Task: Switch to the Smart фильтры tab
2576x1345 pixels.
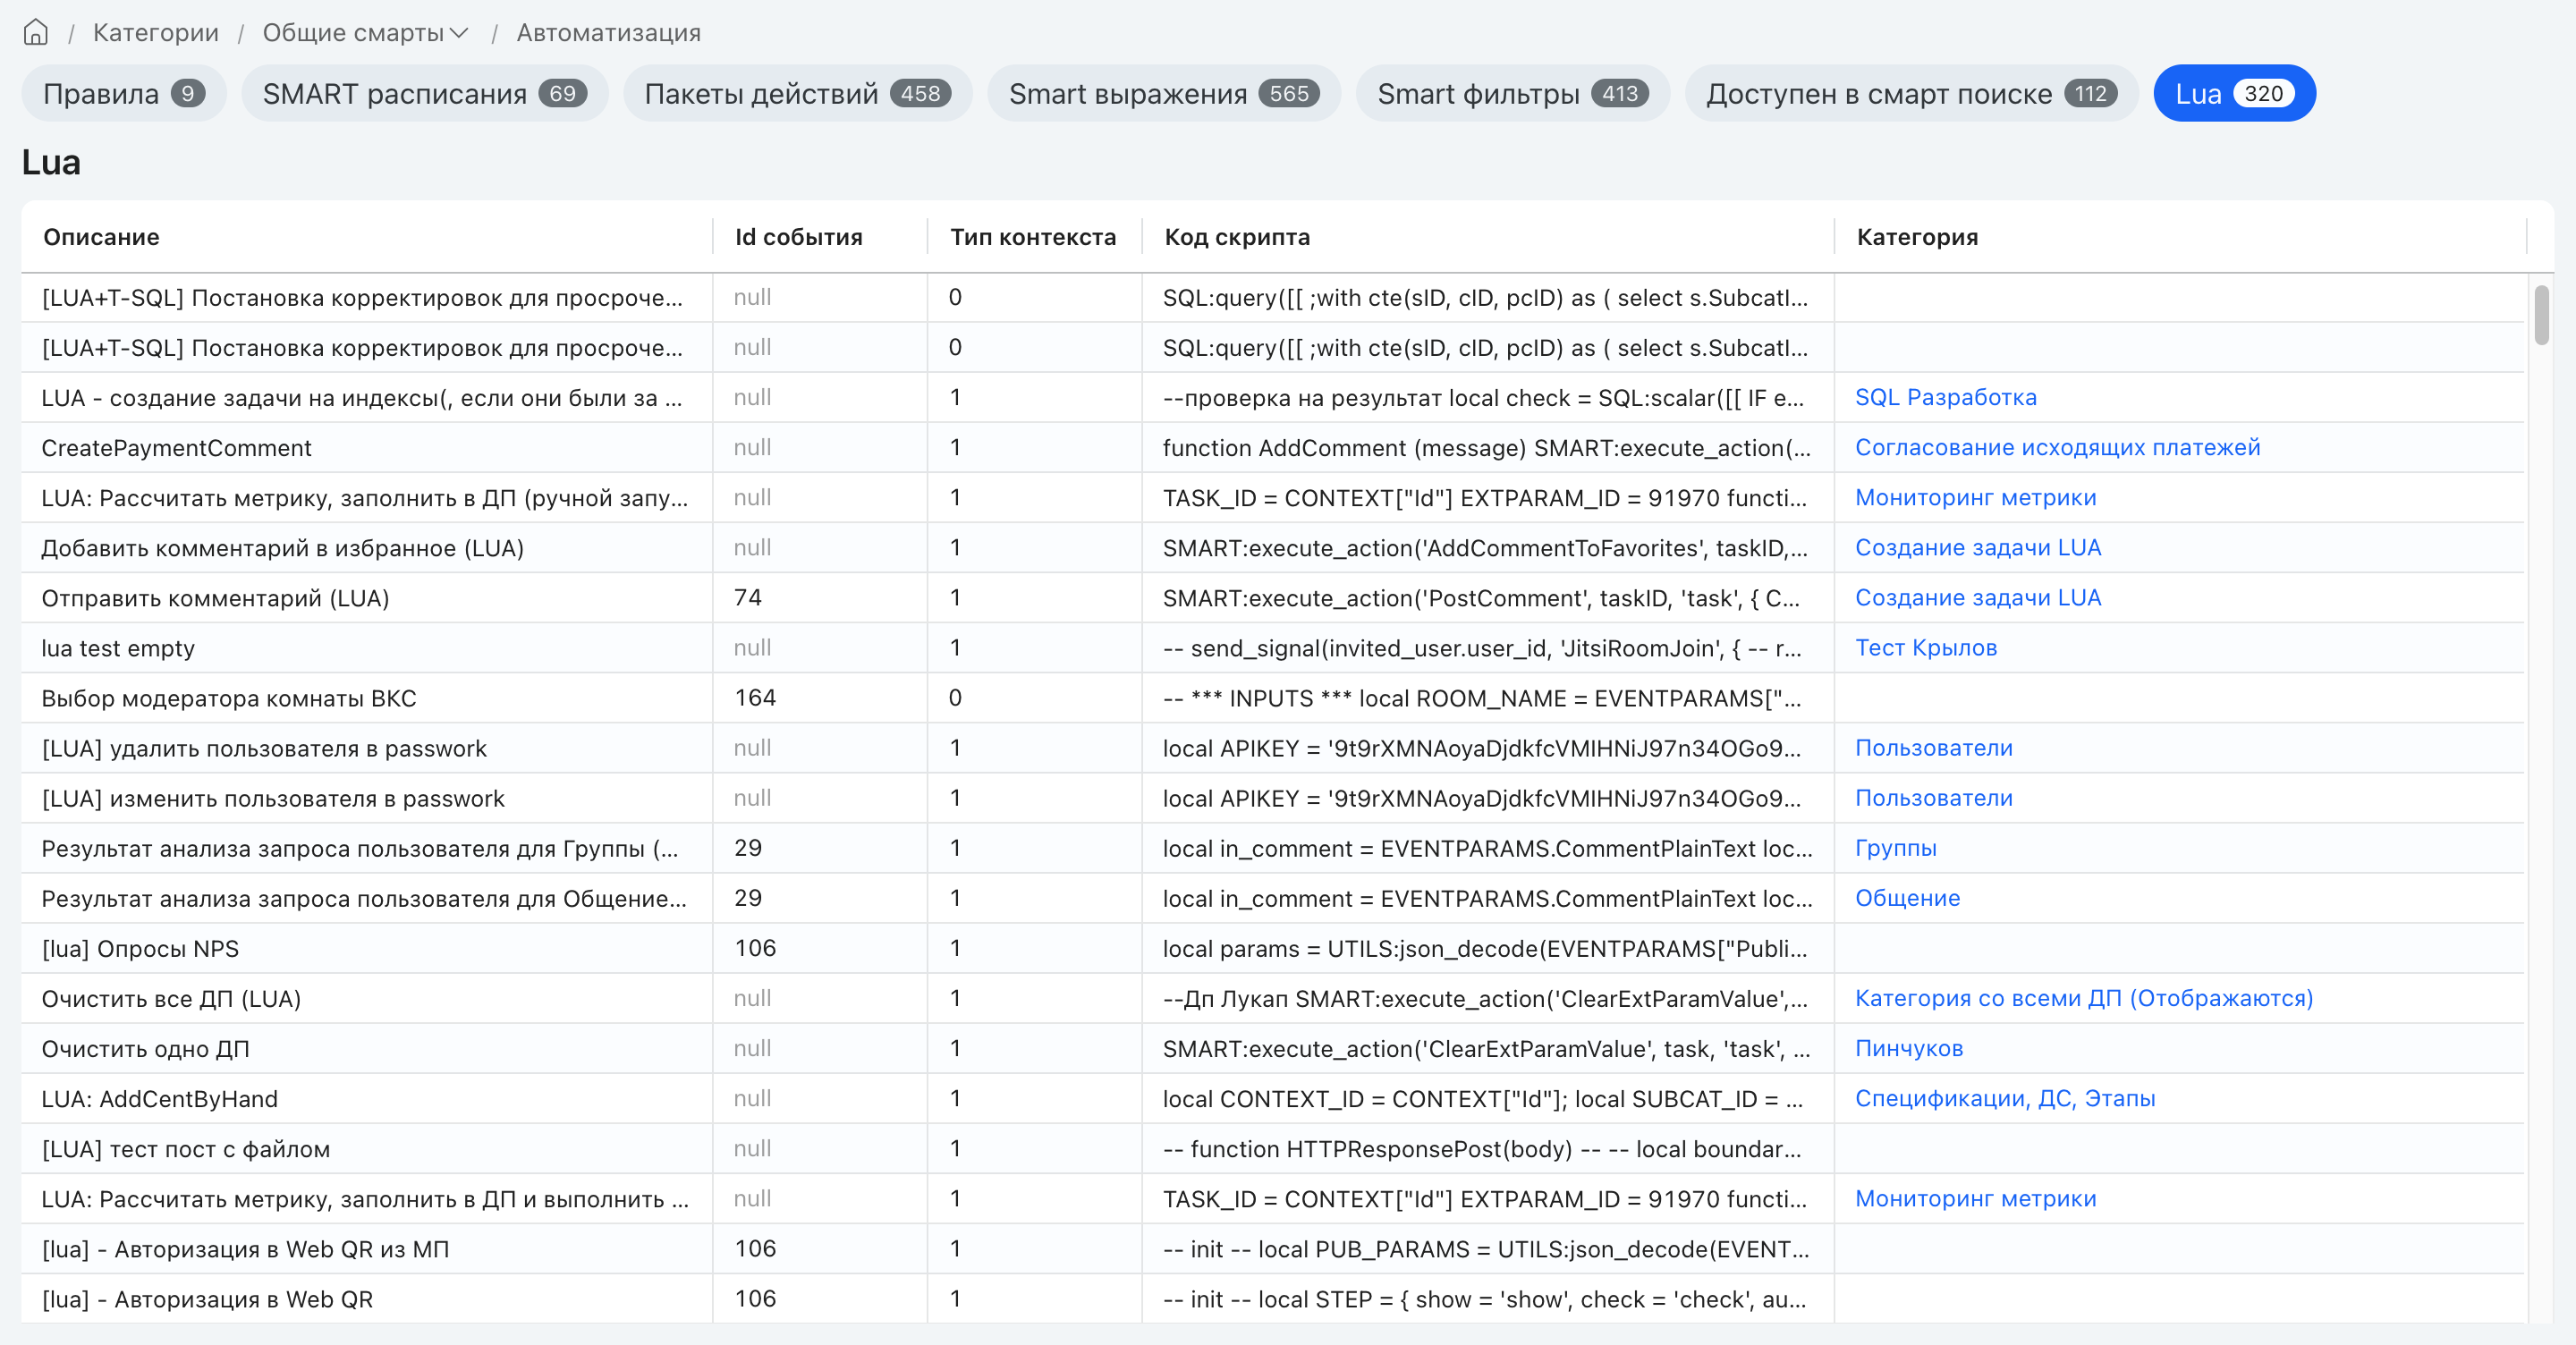Action: (1512, 94)
